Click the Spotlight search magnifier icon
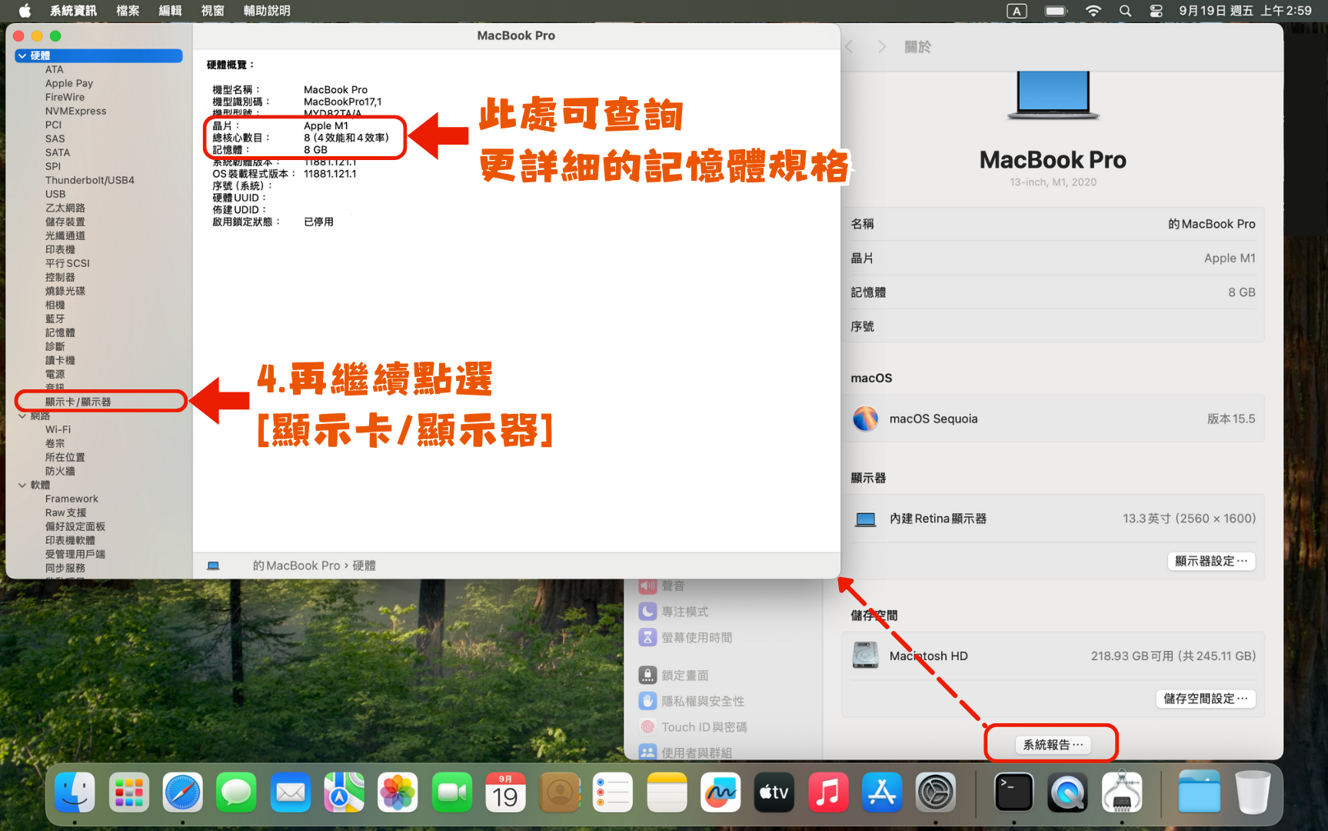 click(x=1125, y=11)
